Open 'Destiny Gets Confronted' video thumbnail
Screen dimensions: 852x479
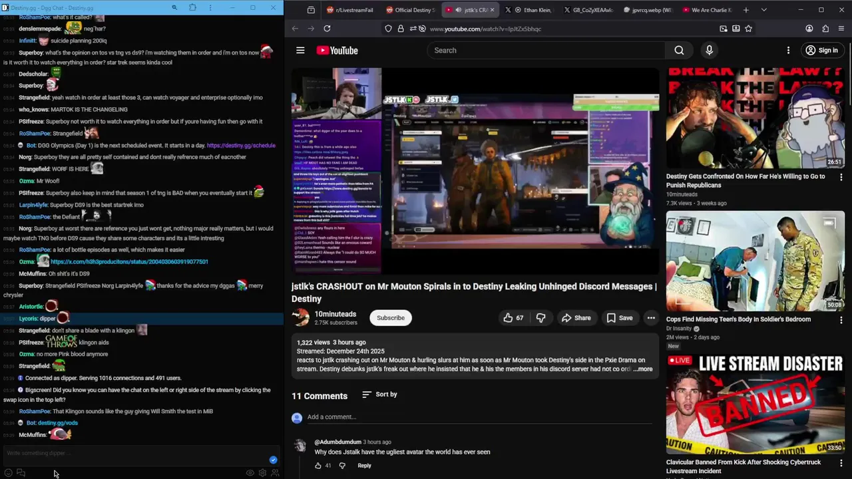[755, 118]
